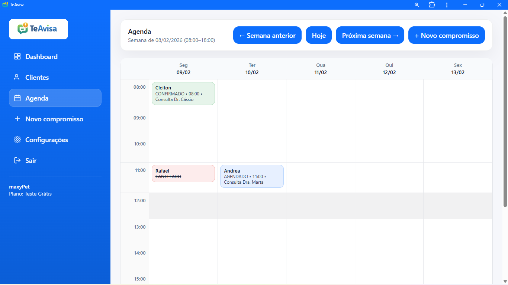The height and width of the screenshot is (285, 508).
Task: Select the Agenda menu item
Action: (55, 98)
